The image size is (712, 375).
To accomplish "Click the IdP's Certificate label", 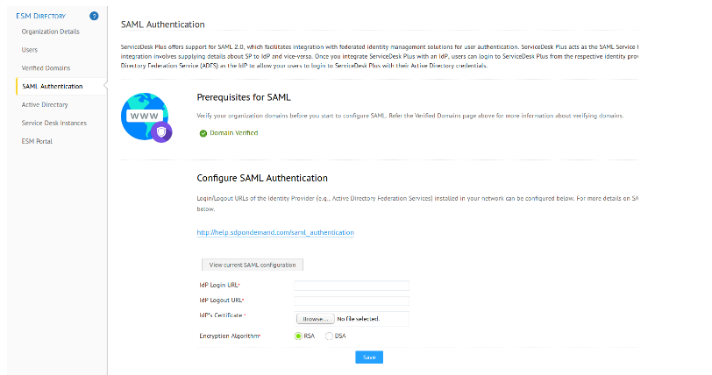I will coord(223,315).
